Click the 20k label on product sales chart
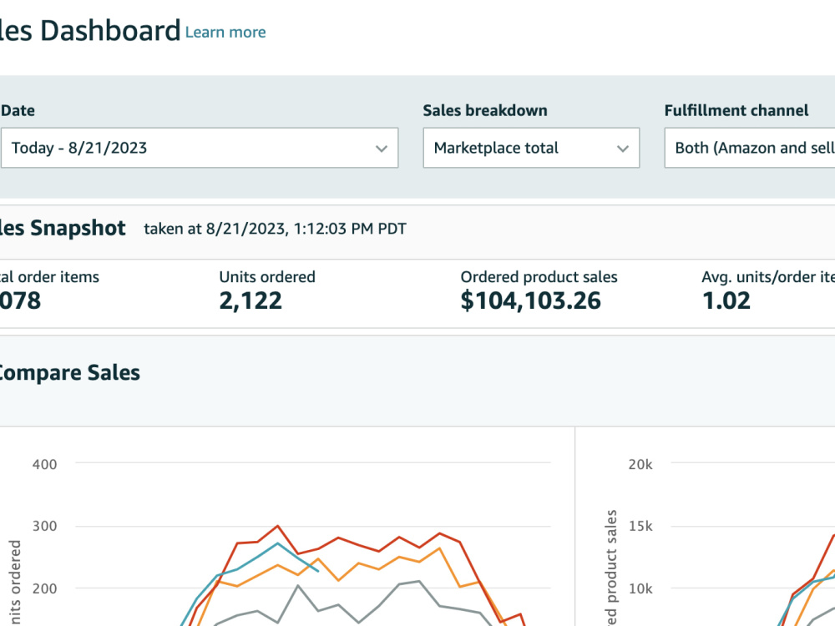Screen dimensions: 835x626 point(640,464)
